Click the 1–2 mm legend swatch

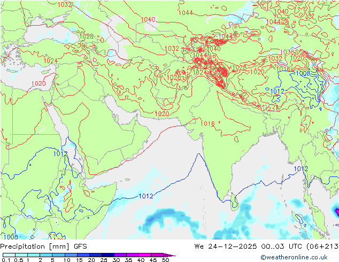pyautogui.click(x=34, y=255)
